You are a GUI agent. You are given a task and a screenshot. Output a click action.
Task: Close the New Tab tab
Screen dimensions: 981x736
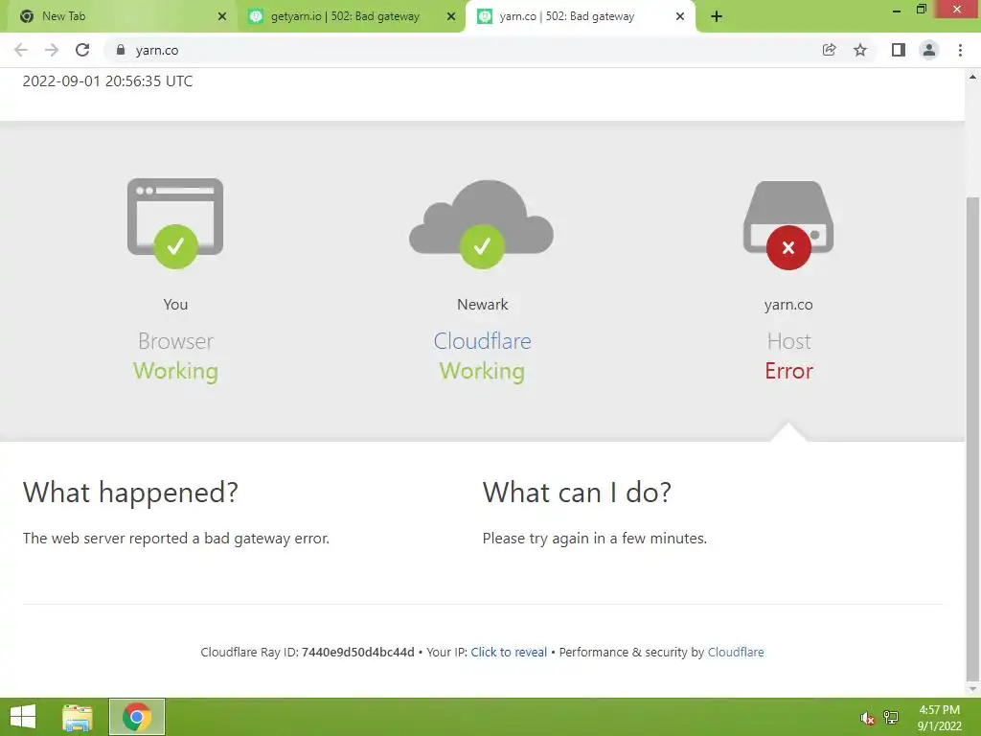(222, 16)
